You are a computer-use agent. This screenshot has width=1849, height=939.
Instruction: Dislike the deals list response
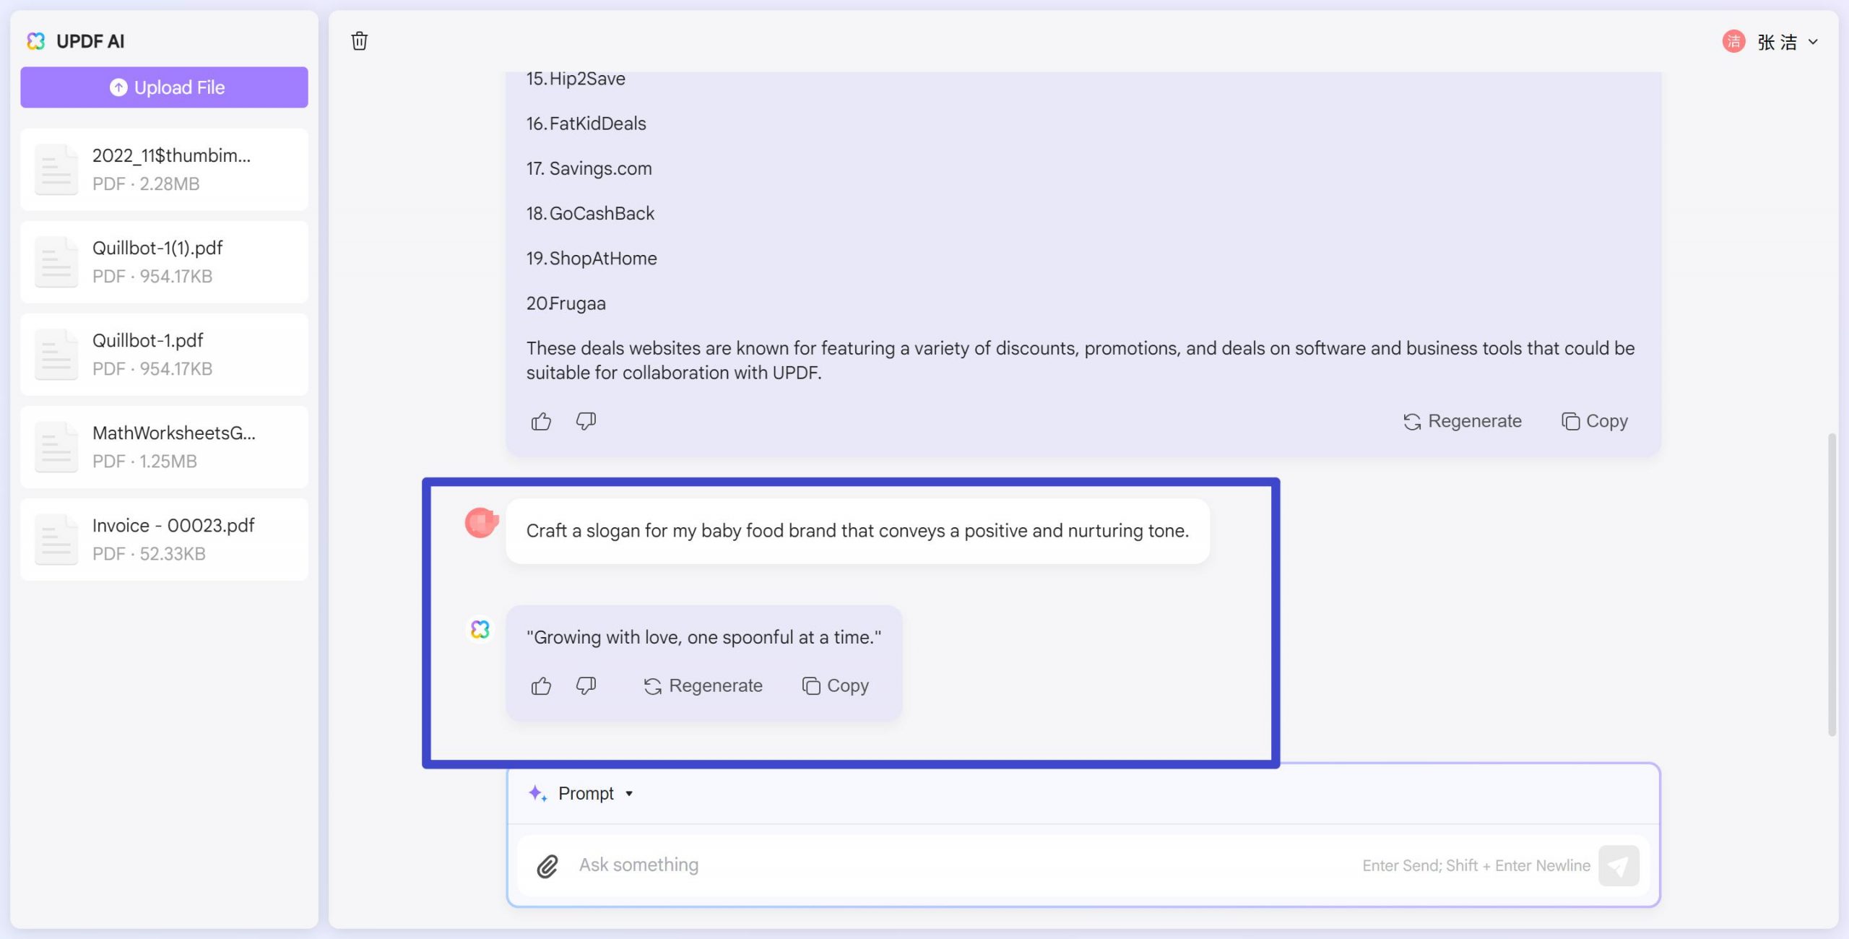pos(586,420)
